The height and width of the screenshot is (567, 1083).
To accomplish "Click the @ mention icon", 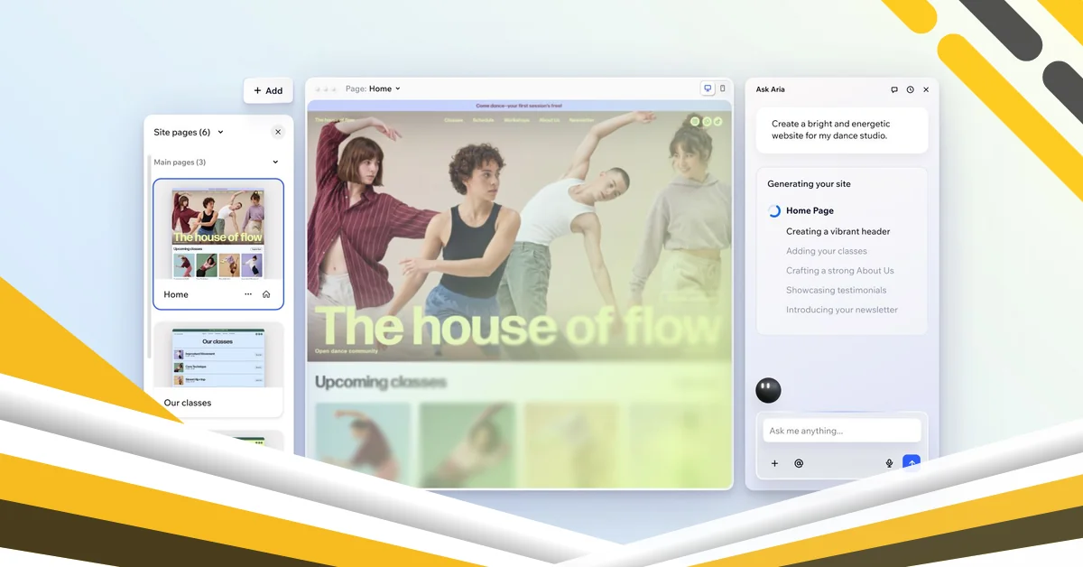I will pyautogui.click(x=799, y=463).
